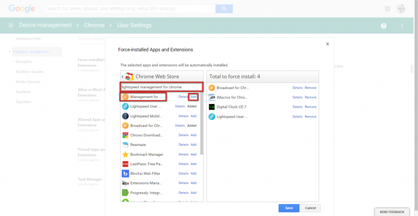Remove iMacros for Chro... from force install
The width and height of the screenshot is (418, 216).
[x=311, y=97]
